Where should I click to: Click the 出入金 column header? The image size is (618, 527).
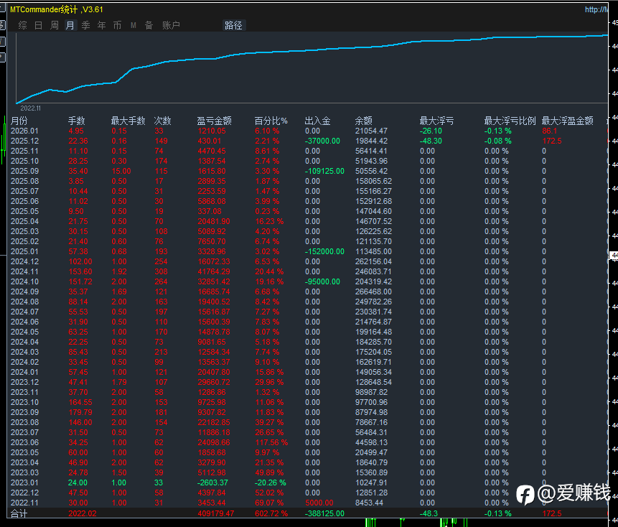pyautogui.click(x=317, y=121)
